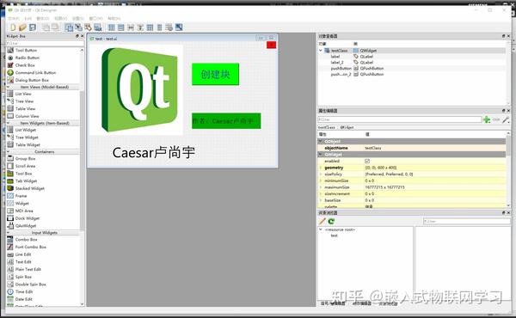
Task: Open the 帮助 Help menu
Action: coord(114,18)
